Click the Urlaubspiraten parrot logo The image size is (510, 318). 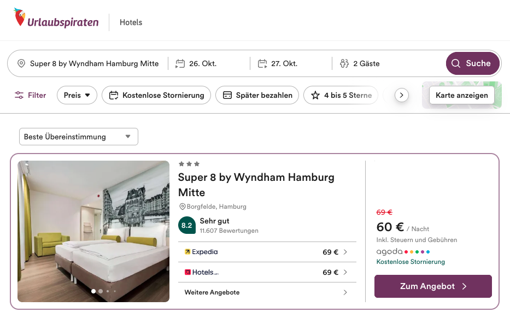coord(21,18)
